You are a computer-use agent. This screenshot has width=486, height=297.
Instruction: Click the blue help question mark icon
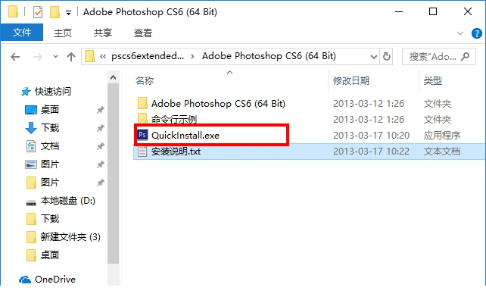coord(476,33)
